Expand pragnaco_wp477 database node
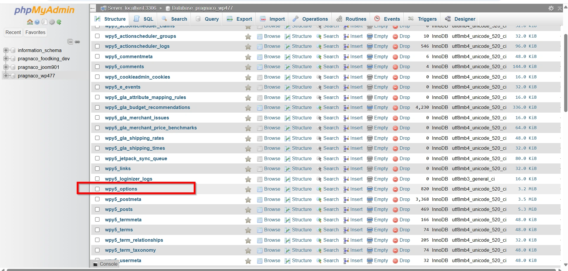This screenshot has width=568, height=271. point(6,76)
